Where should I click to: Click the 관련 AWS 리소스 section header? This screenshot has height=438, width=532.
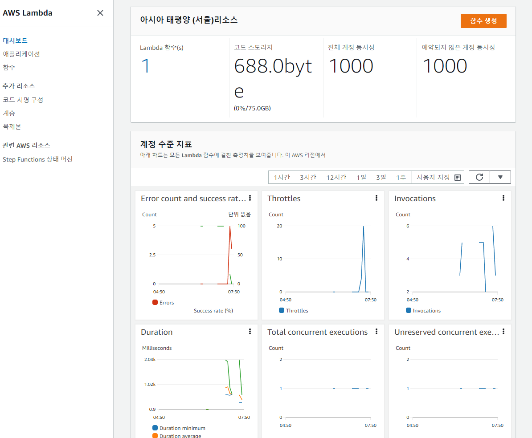pyautogui.click(x=26, y=146)
